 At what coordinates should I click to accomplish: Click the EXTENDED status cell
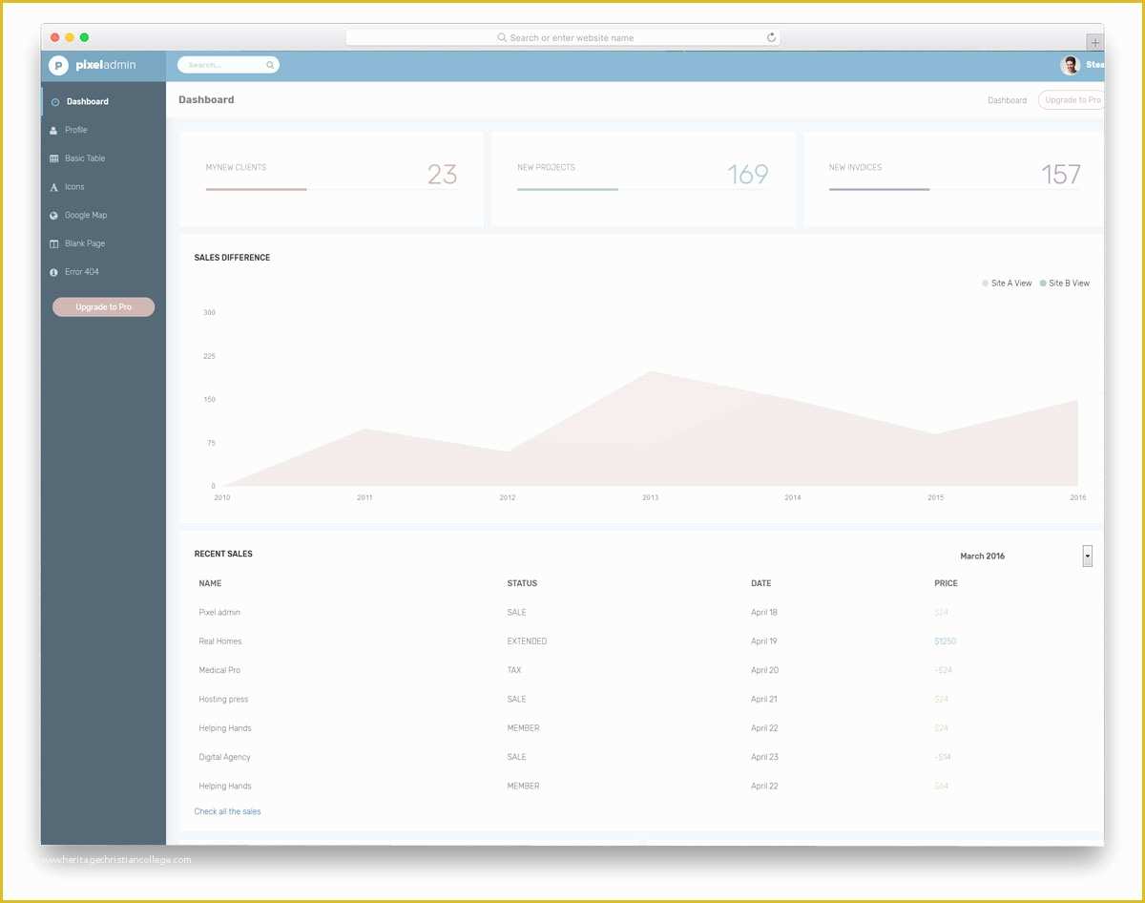(527, 641)
